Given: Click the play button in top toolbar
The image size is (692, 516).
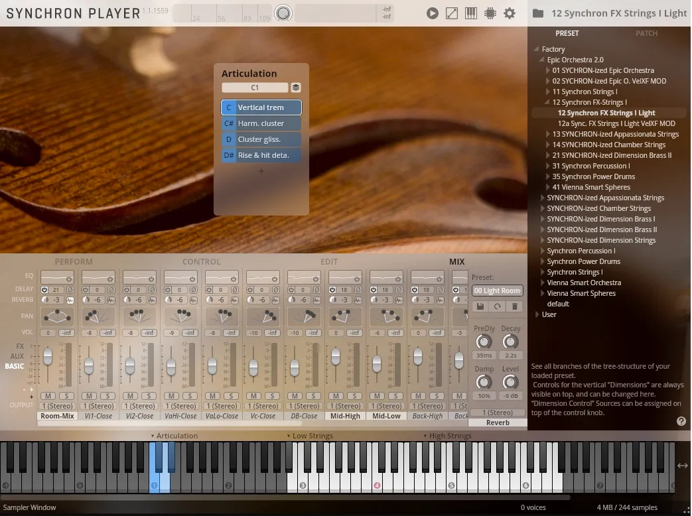Looking at the screenshot, I should coord(432,13).
